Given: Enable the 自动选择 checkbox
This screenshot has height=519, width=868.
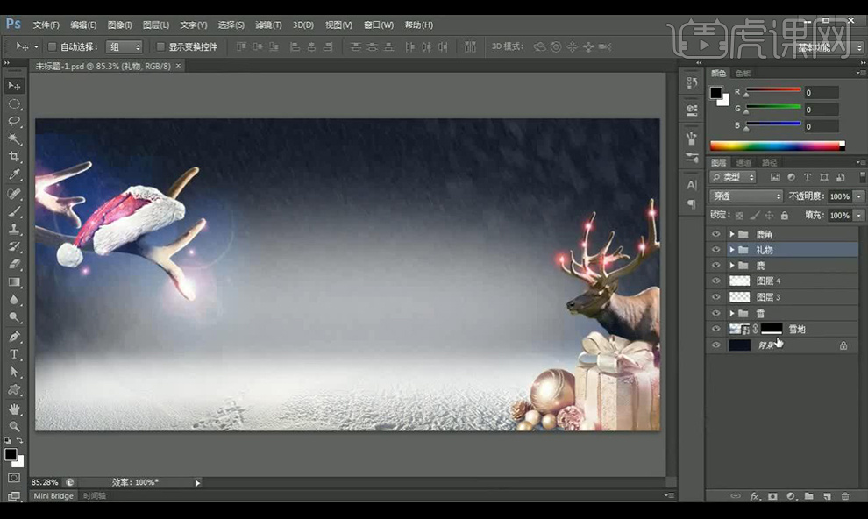Looking at the screenshot, I should [53, 46].
